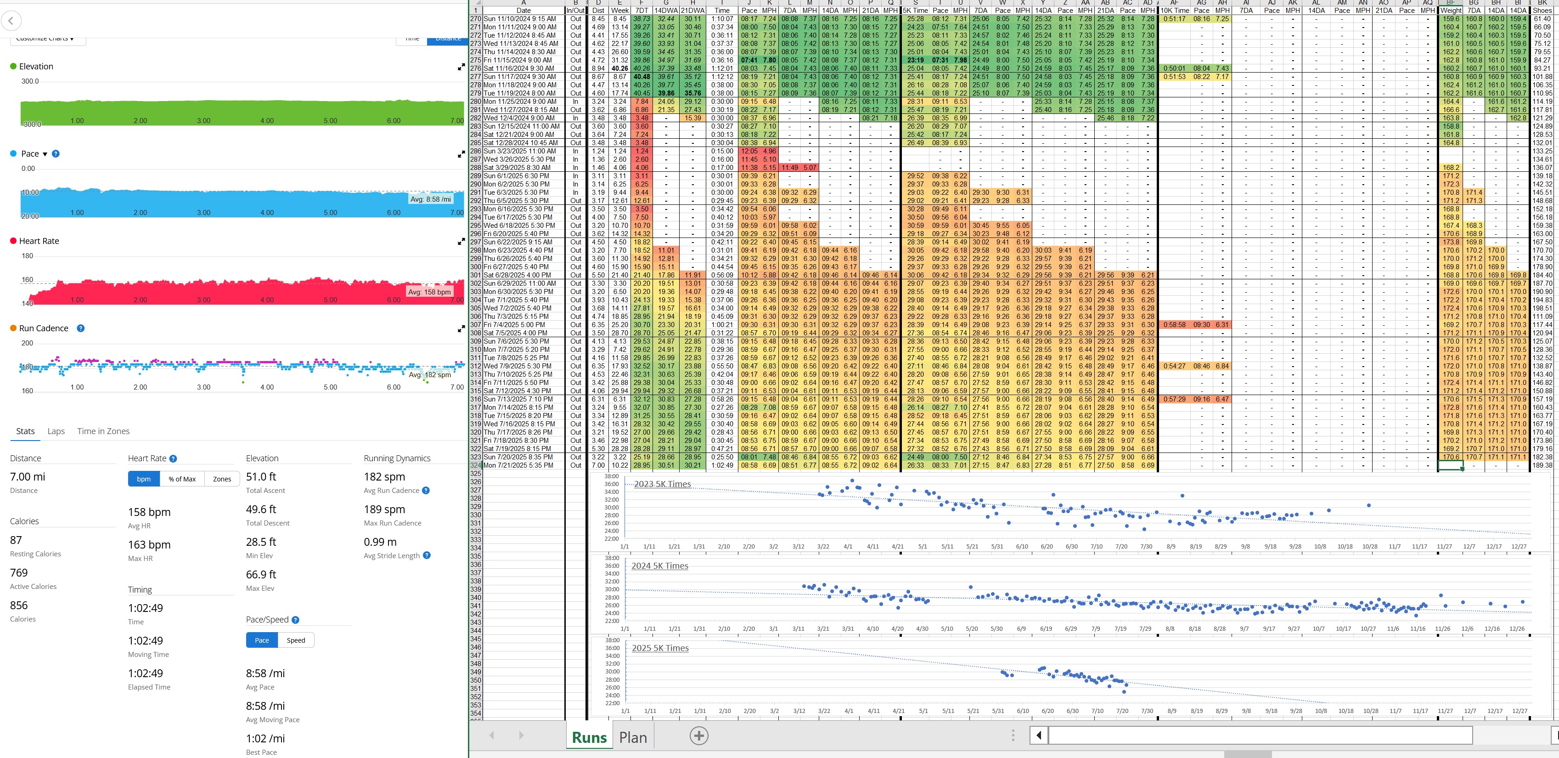This screenshot has height=758, width=1559.
Task: Click the 1:02 /mi Best Pace value
Action: point(266,739)
